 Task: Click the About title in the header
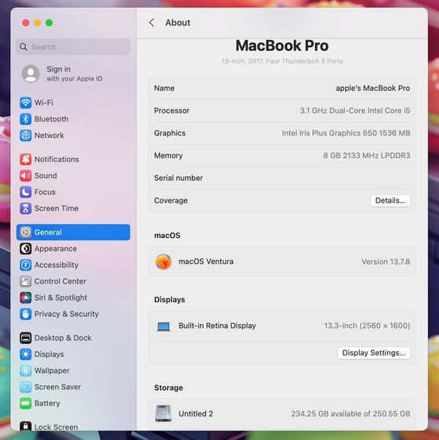coord(178,23)
